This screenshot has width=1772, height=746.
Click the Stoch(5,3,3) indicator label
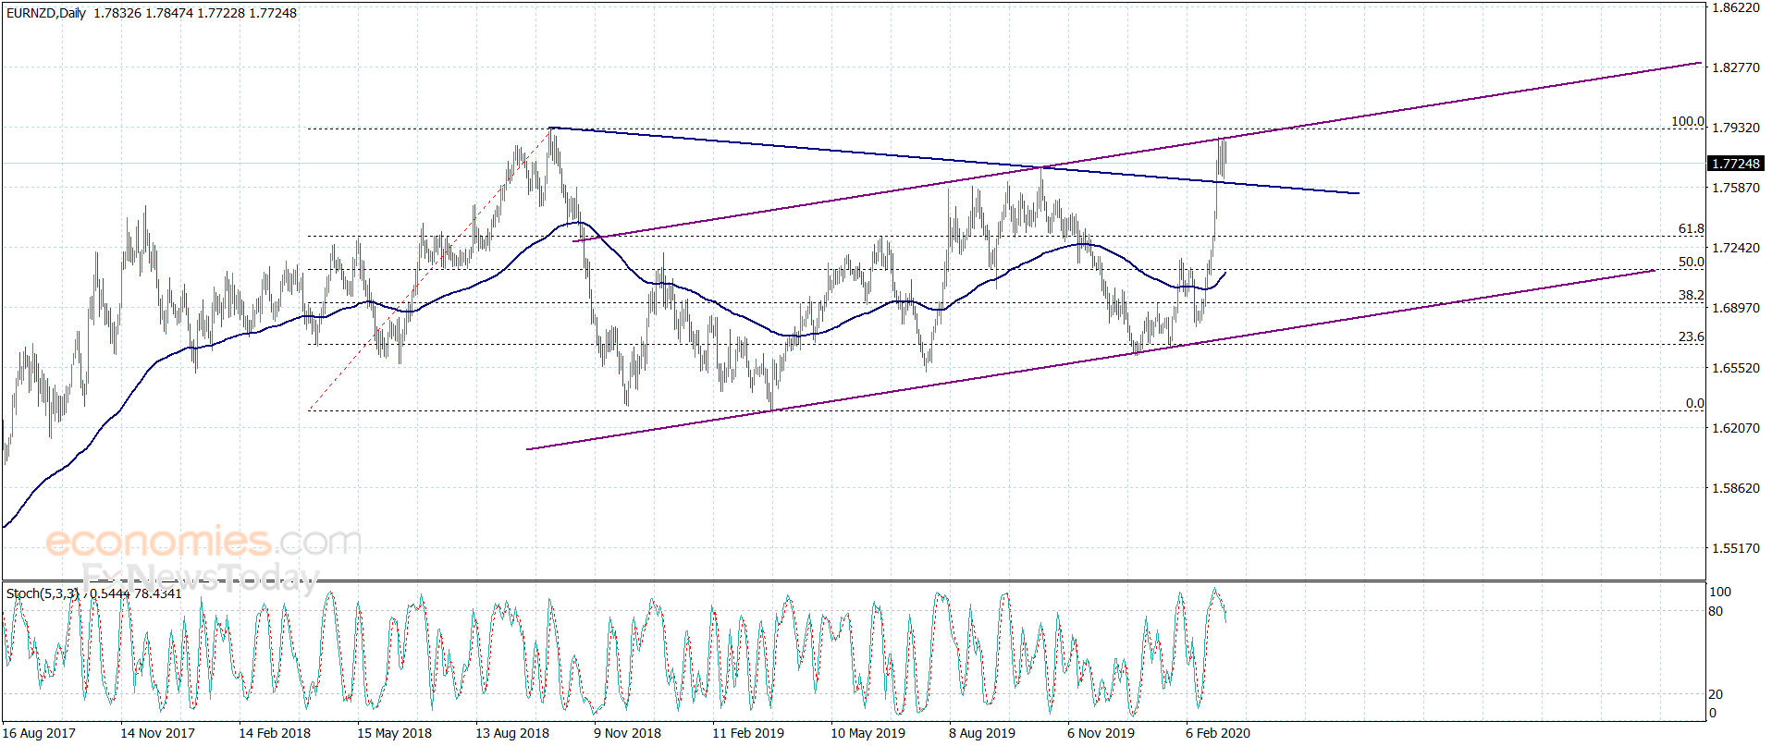pyautogui.click(x=43, y=593)
